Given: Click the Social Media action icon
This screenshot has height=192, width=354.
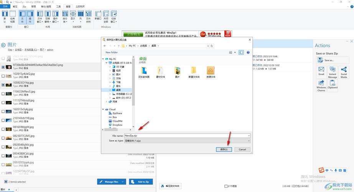Looking at the screenshot, I should 344,72.
